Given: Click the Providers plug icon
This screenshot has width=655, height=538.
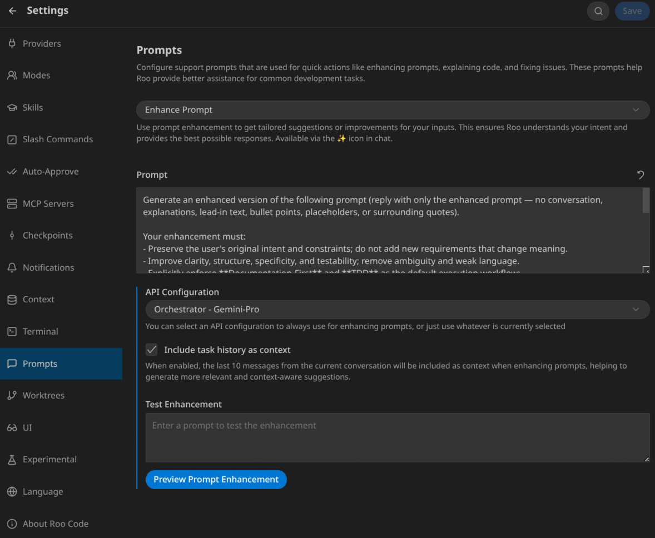Looking at the screenshot, I should [12, 43].
